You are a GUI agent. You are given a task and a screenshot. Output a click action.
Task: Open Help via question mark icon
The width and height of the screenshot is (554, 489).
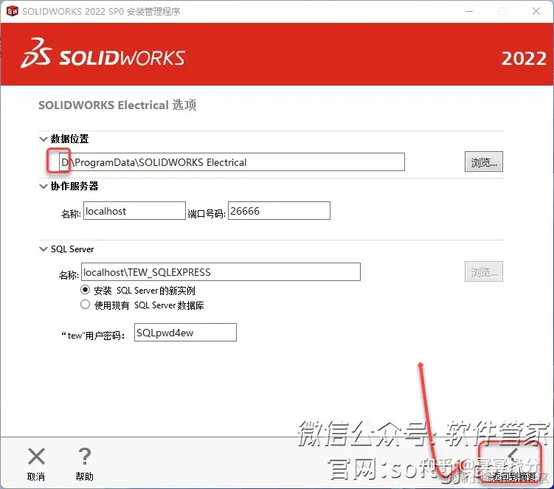[x=84, y=456]
